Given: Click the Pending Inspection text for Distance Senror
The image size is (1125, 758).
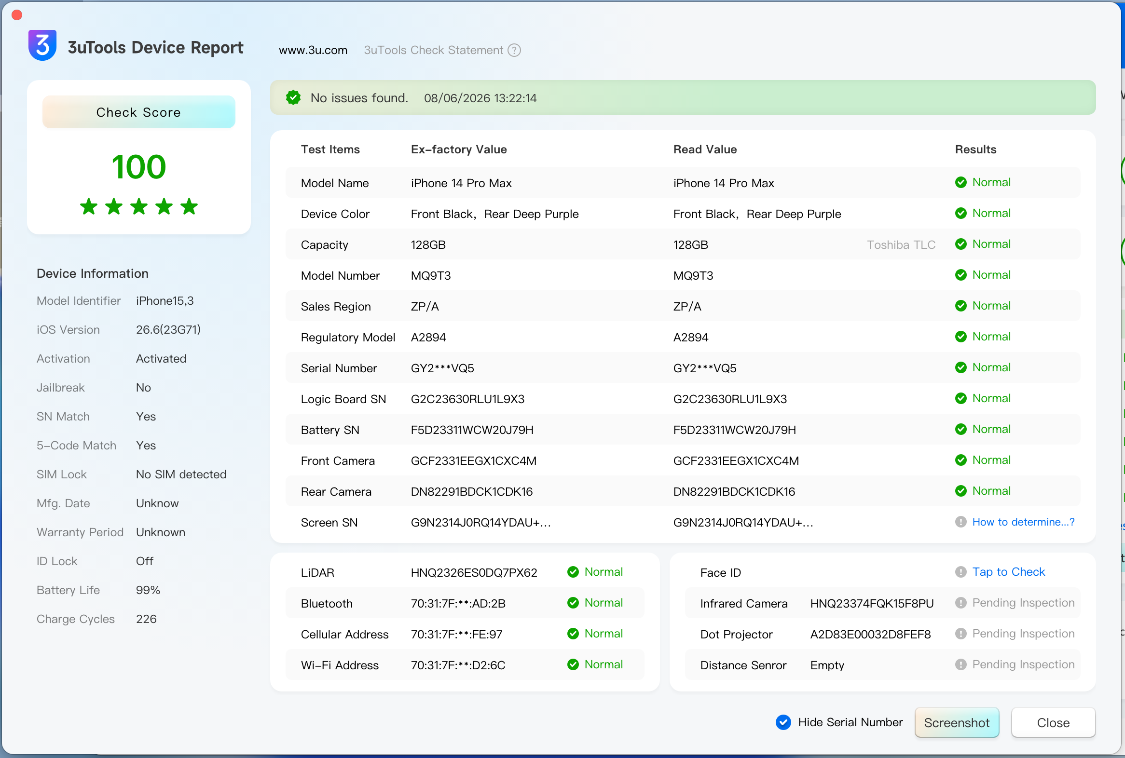Looking at the screenshot, I should click(1023, 665).
